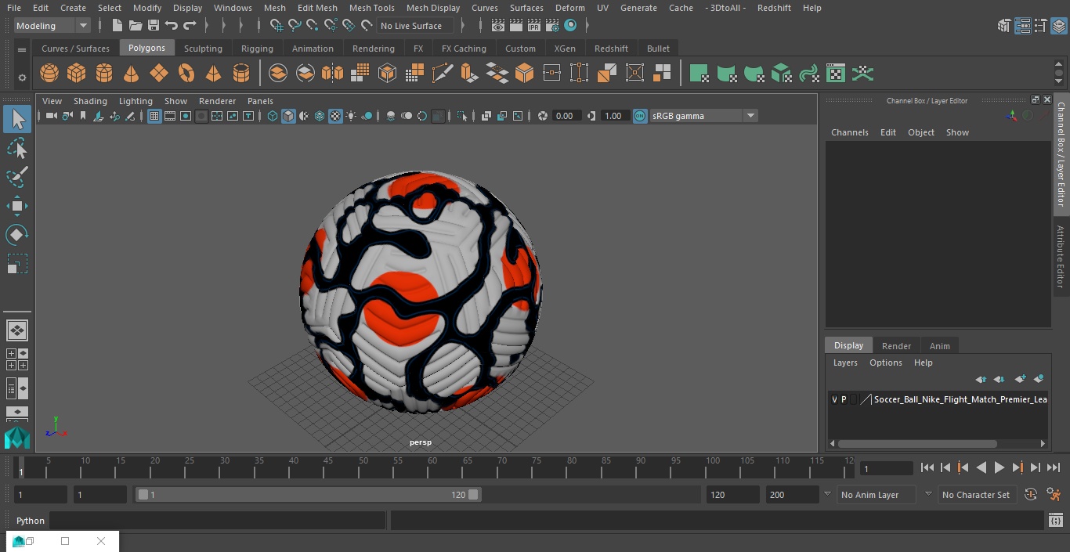Create a polygon pipe from the shelf
The width and height of the screenshot is (1070, 552).
click(240, 74)
